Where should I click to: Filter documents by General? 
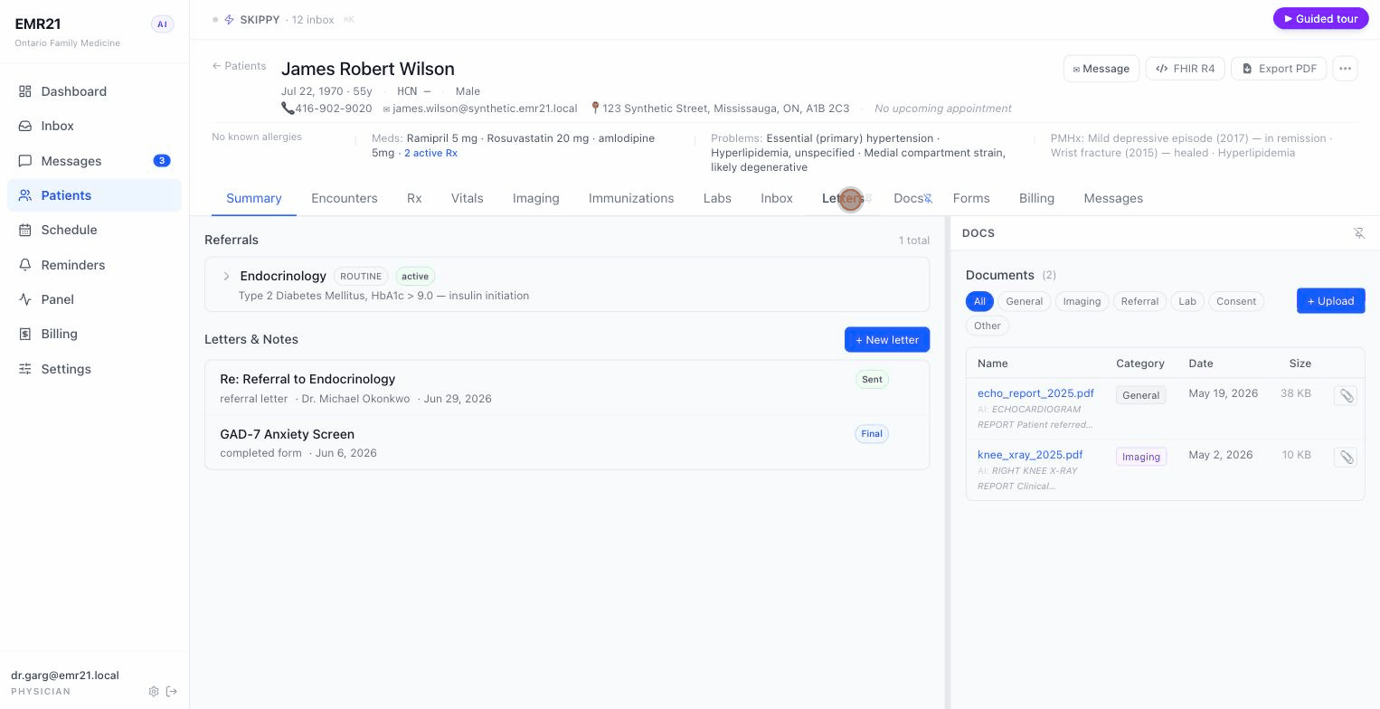pyautogui.click(x=1025, y=301)
